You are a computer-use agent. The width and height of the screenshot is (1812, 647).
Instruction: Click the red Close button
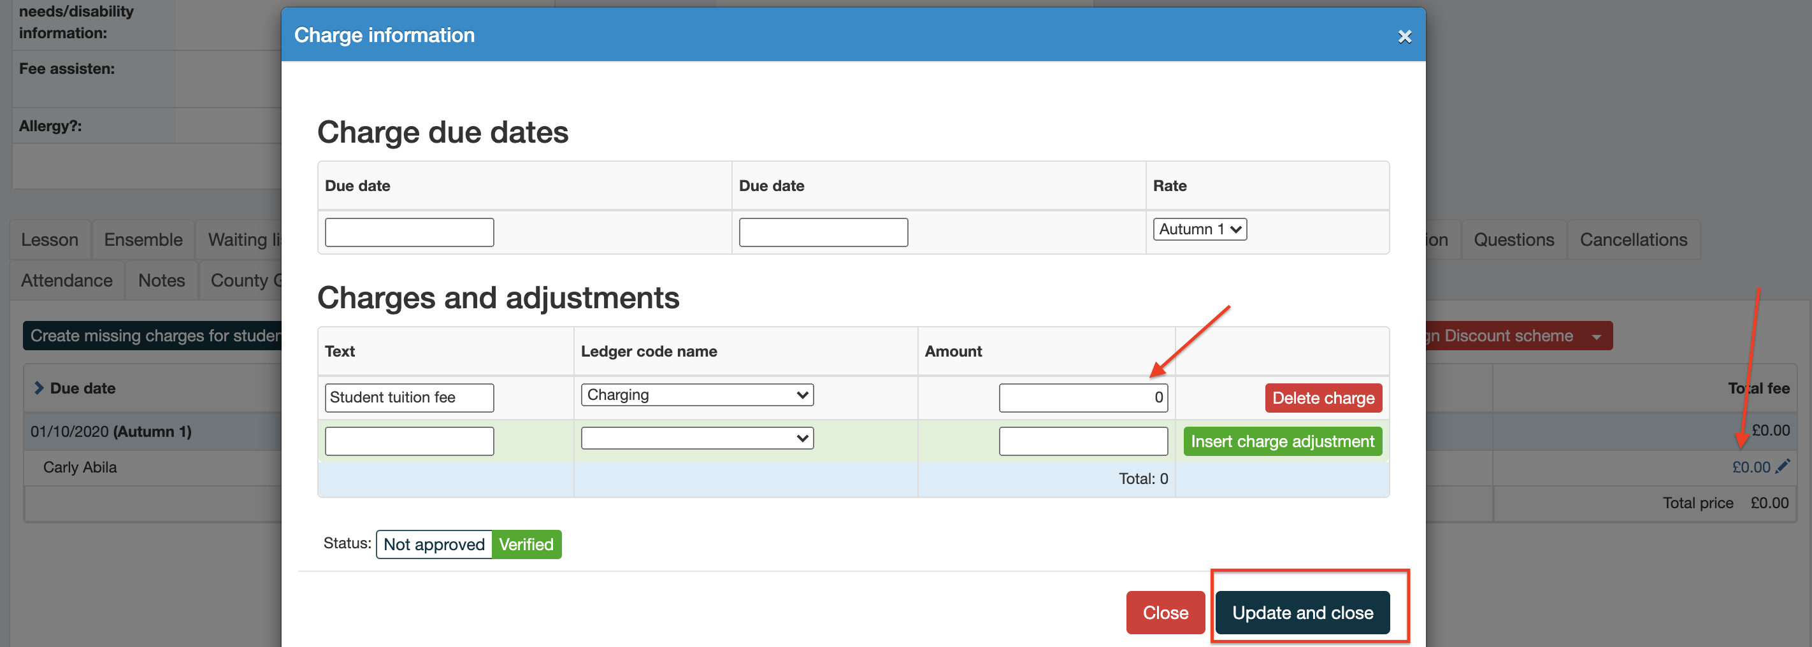click(x=1165, y=613)
